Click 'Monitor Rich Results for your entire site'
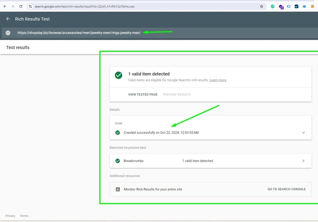The image size is (318, 222). pos(153,189)
